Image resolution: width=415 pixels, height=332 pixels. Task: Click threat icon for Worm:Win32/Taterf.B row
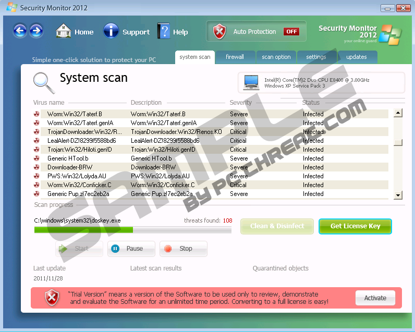36,114
